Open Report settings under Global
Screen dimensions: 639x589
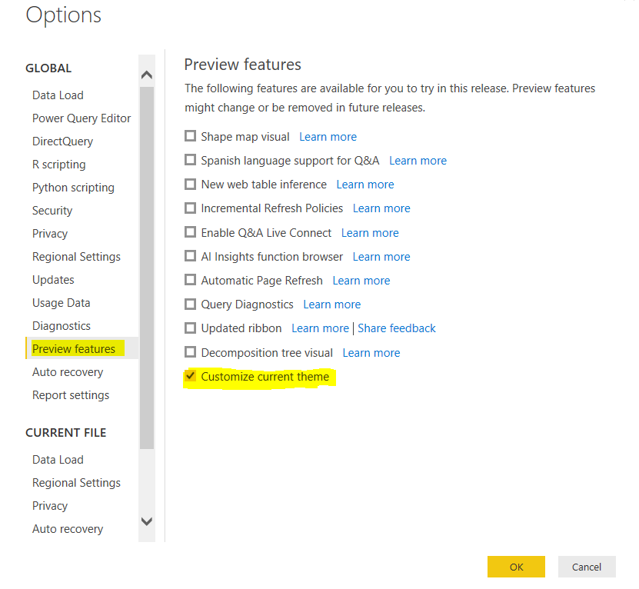pos(71,395)
